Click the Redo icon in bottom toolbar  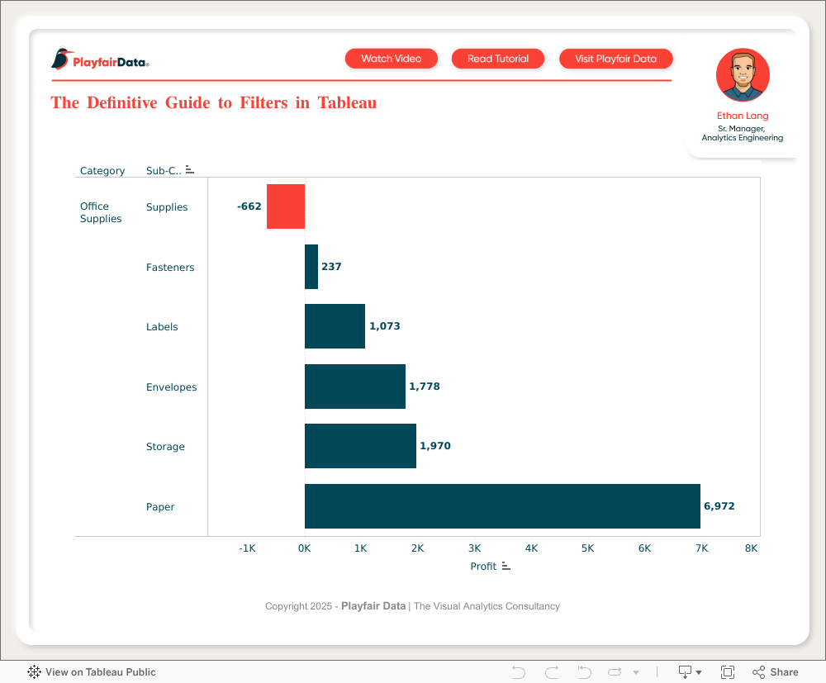[552, 672]
